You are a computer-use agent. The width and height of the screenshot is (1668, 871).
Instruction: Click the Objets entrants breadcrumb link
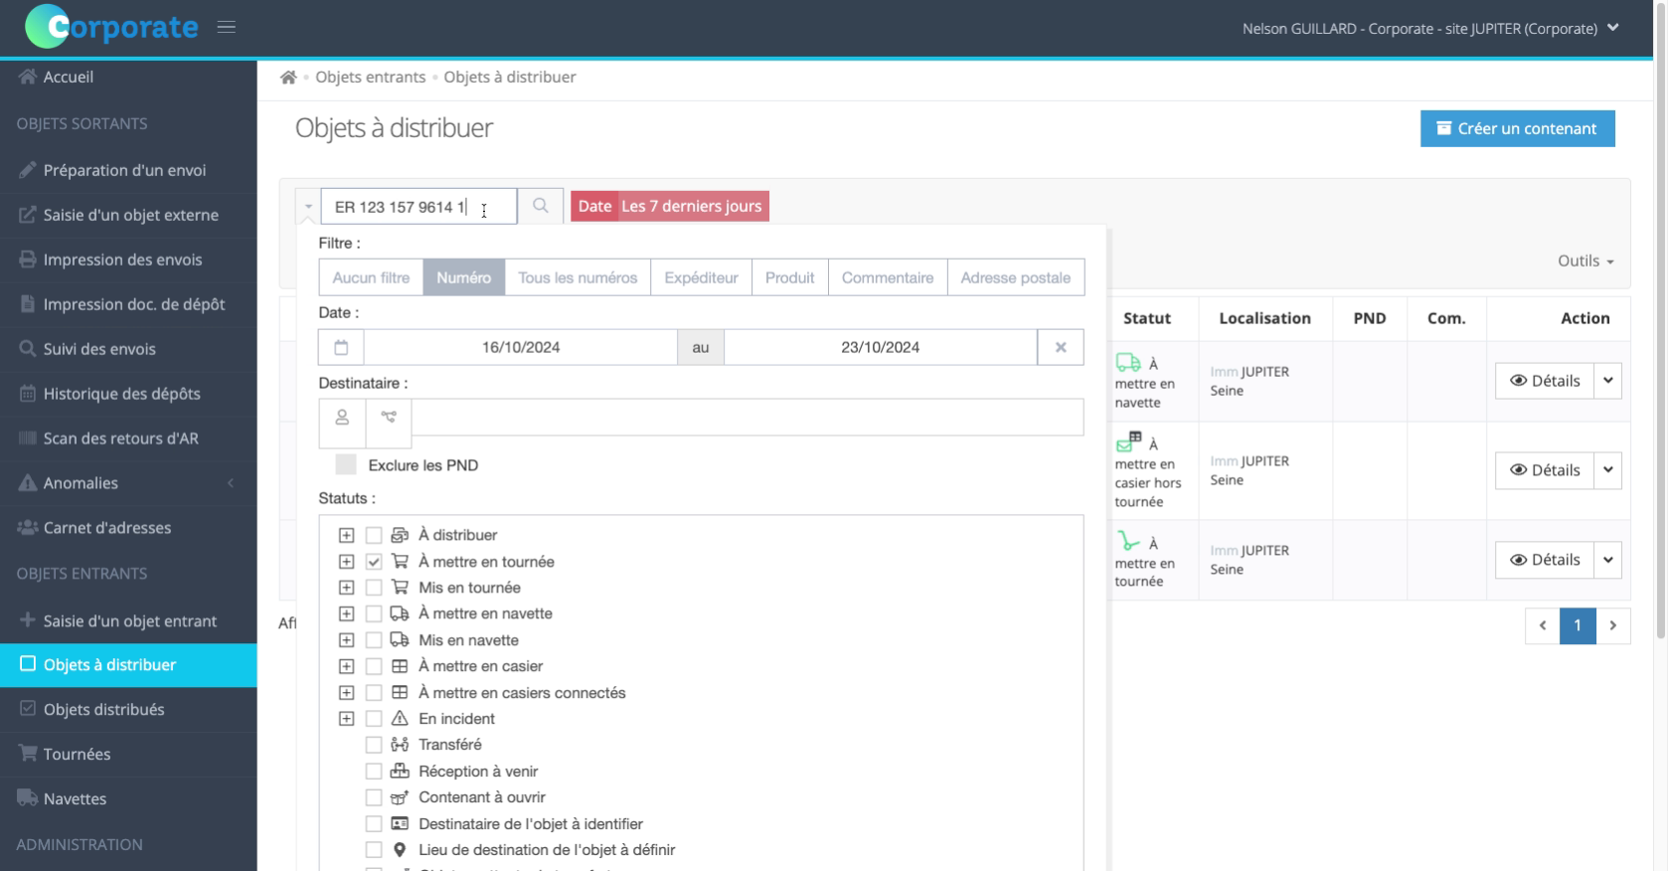tap(370, 78)
